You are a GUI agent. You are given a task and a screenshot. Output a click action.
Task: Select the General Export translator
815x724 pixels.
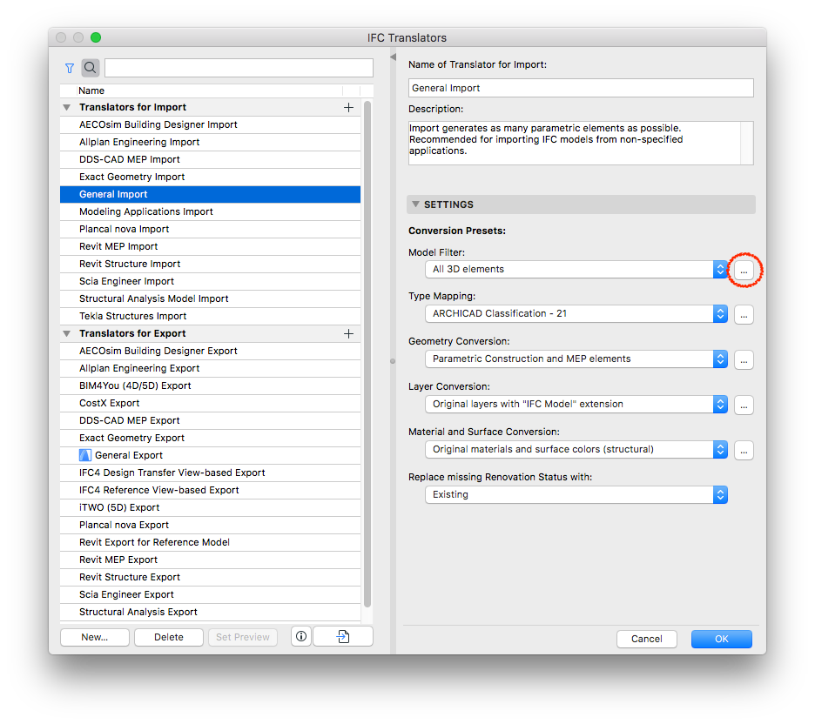coord(211,455)
